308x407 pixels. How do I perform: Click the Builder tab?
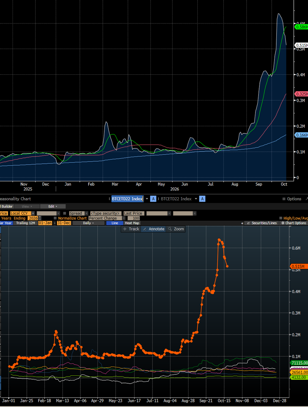tap(7, 206)
